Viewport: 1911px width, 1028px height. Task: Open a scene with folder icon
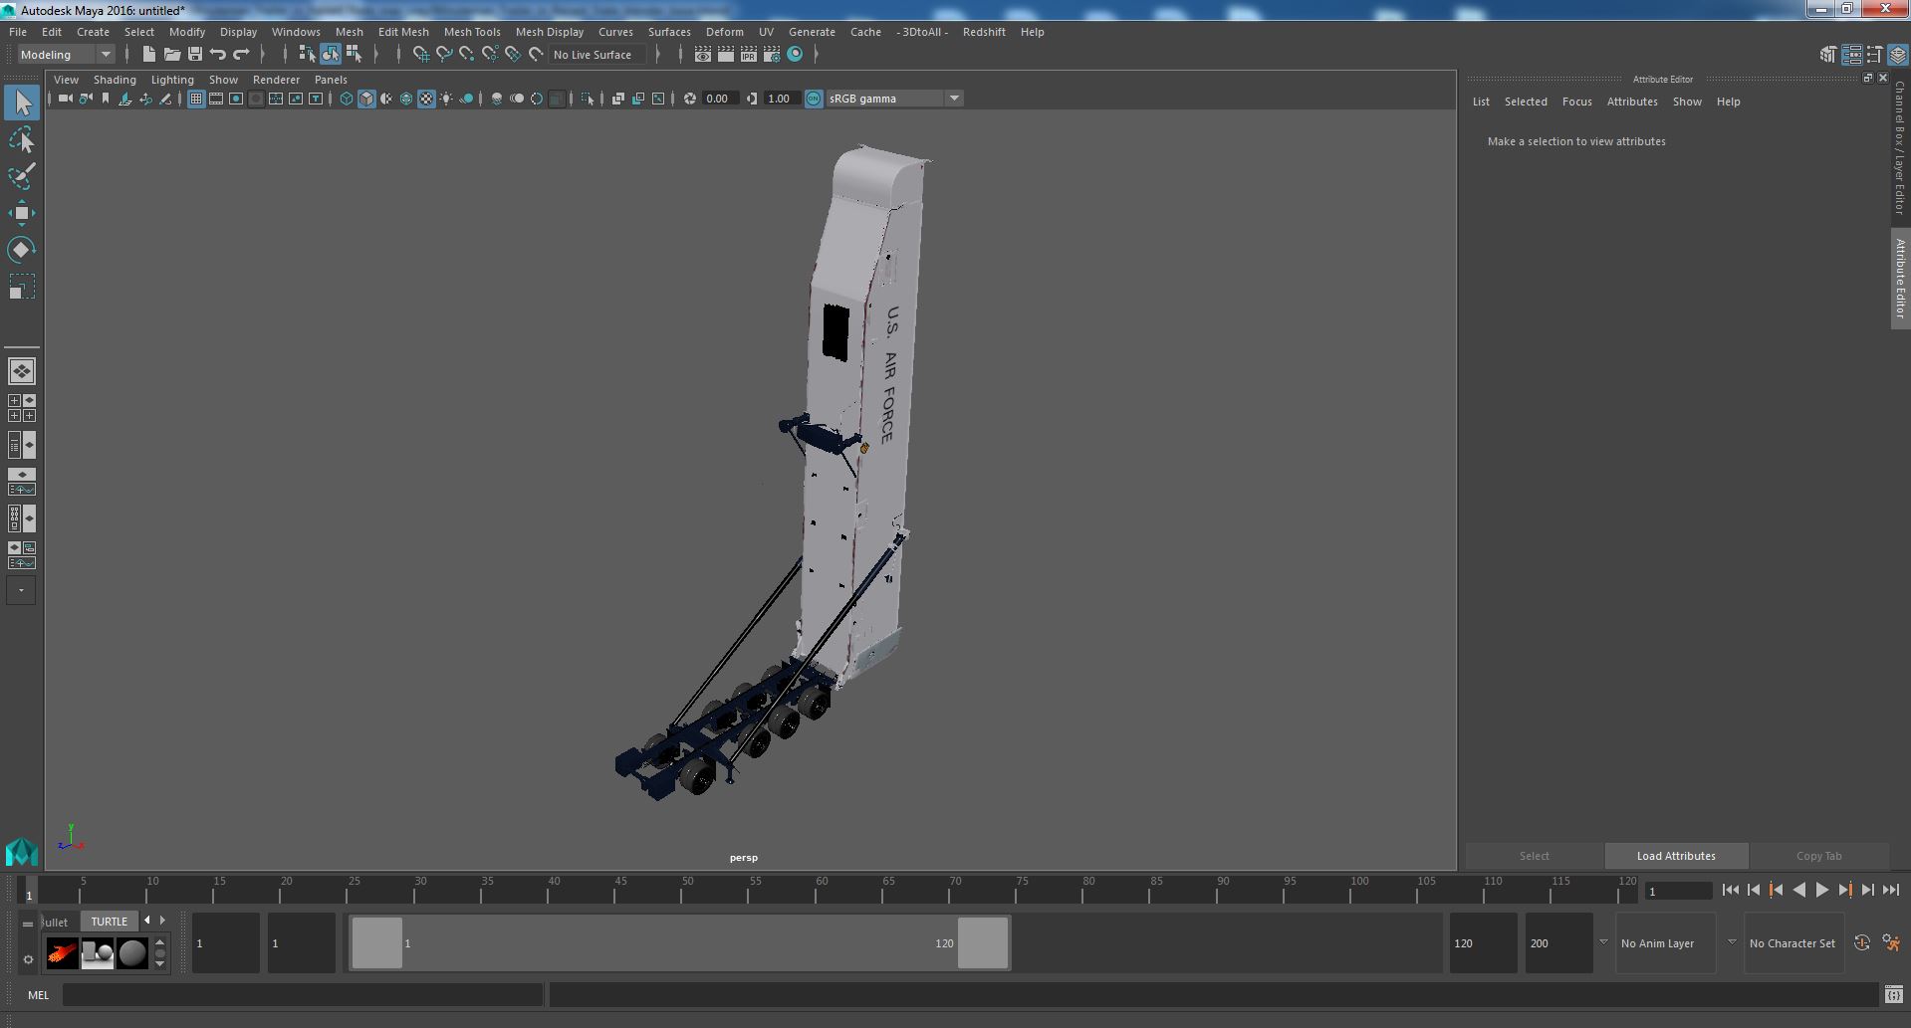pyautogui.click(x=171, y=55)
